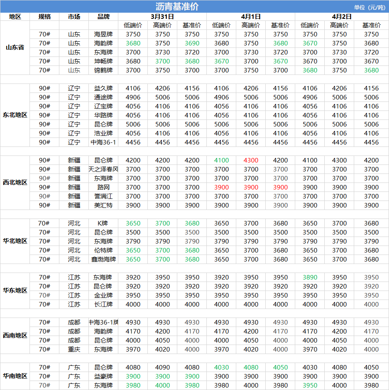Select the red 4300 price cell

click(x=251, y=160)
